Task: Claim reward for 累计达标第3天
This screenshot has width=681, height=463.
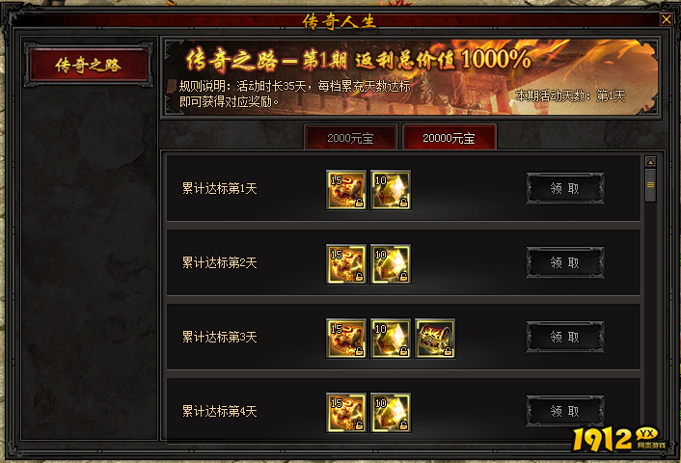Action: point(564,337)
